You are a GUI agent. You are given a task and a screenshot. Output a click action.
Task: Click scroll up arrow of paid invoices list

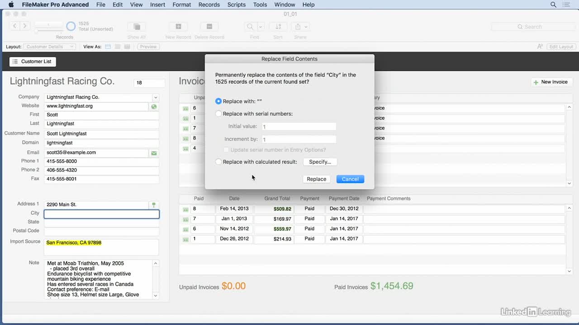tap(570, 208)
